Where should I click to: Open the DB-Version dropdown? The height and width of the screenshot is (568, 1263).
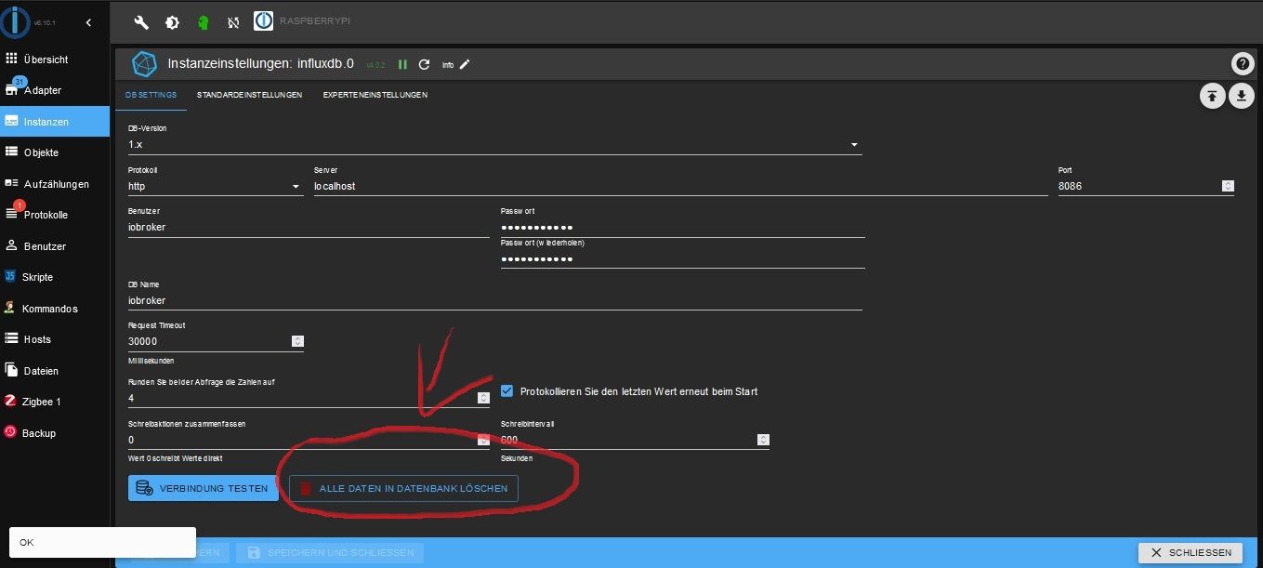pos(854,145)
